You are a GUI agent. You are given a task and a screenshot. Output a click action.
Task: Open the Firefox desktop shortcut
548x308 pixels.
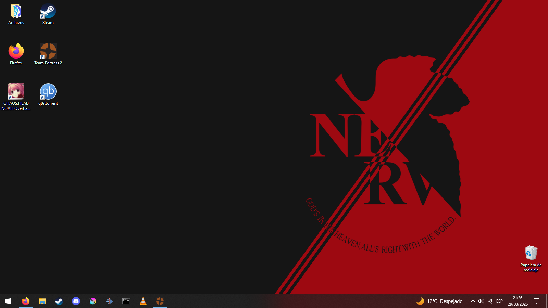click(x=16, y=54)
